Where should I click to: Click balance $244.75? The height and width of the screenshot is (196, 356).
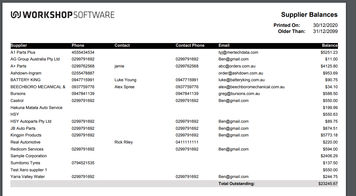(x=330, y=177)
